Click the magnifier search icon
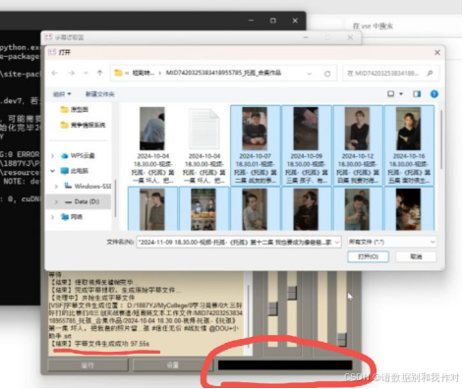This screenshot has width=463, height=389. click(430, 74)
